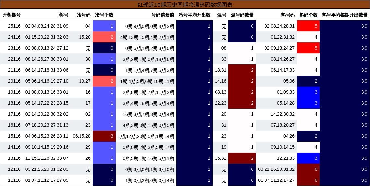Screen dimensions: 370x186
Task: Click hot numbers cell 05,06
Action: click(x=289, y=81)
